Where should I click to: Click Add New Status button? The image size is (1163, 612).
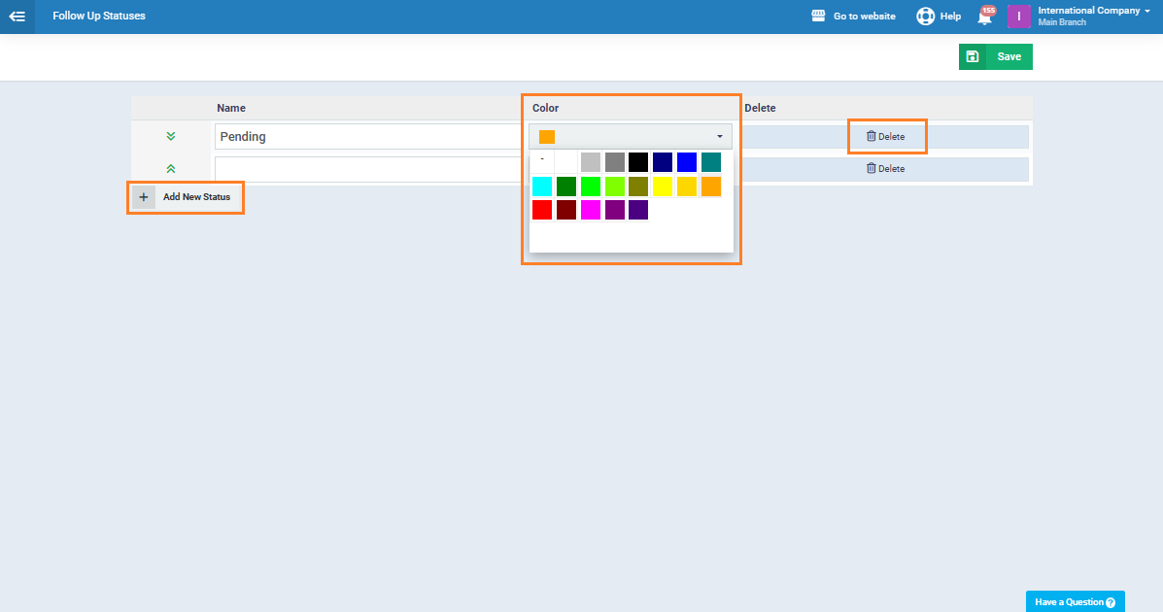[x=196, y=197]
